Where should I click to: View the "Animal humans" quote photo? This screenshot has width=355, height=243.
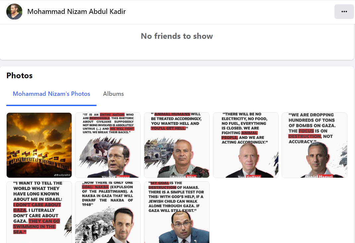[x=177, y=145]
